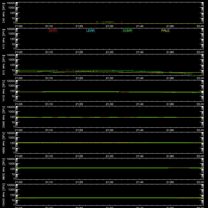Click the 21:00 label under the 245 MHz plot
The height and width of the screenshot is (208, 208).
pyautogui.click(x=18, y=26)
